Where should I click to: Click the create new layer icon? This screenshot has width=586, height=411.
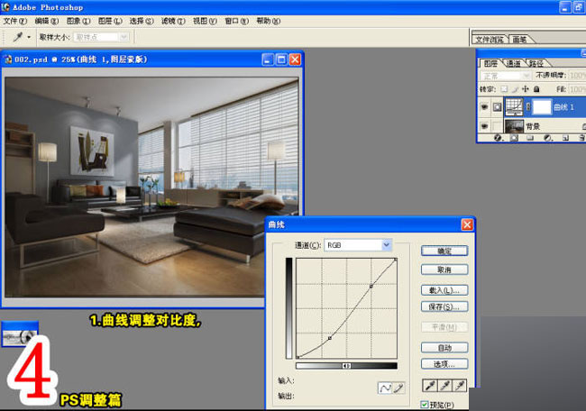pos(565,138)
